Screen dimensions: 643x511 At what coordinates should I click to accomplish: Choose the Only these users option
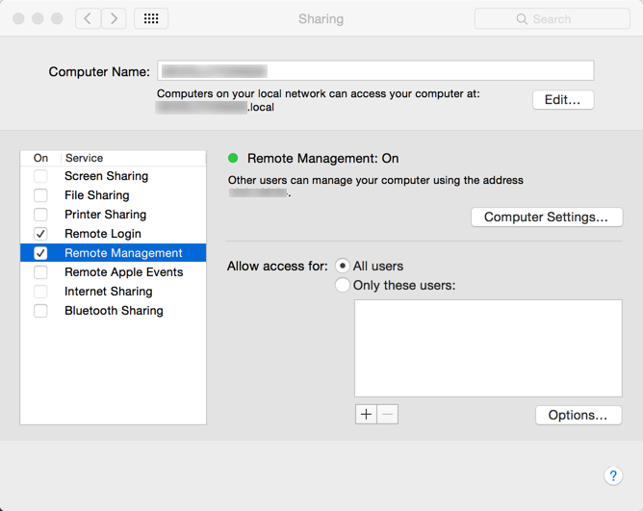tap(343, 286)
